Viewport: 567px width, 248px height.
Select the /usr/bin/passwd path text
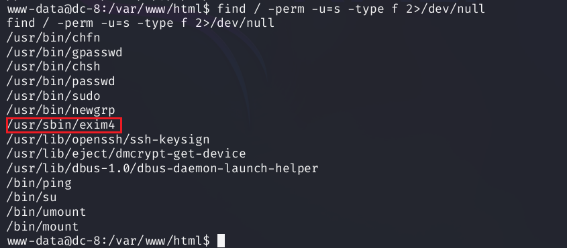click(61, 82)
